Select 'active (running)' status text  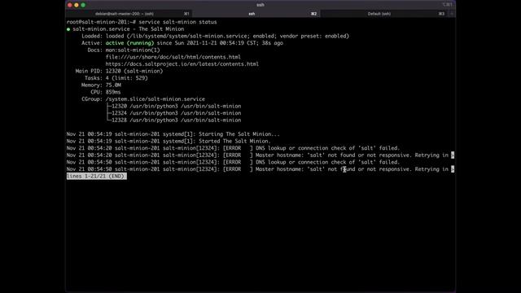129,43
